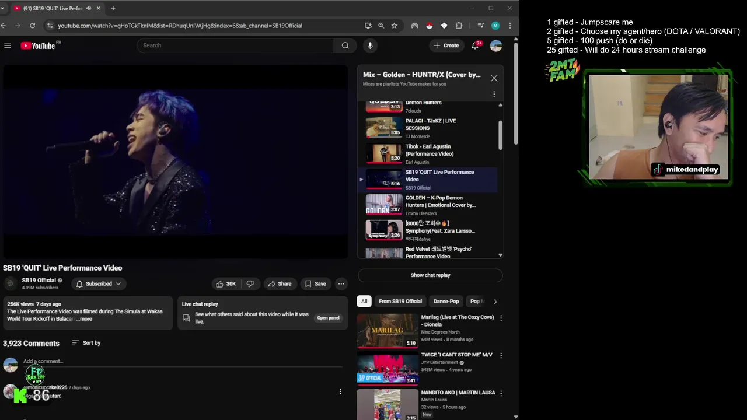Open Sort by comments dropdown

86,343
